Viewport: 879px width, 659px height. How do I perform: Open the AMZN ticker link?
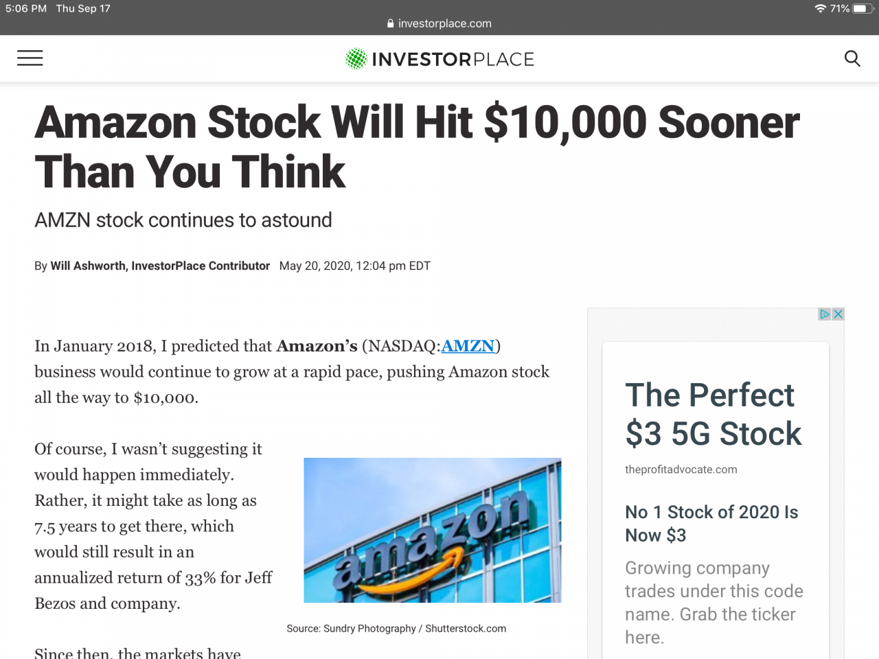468,346
